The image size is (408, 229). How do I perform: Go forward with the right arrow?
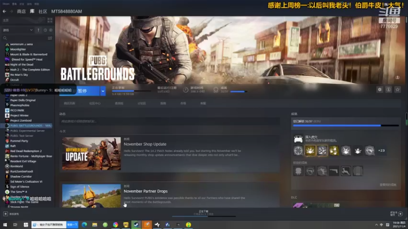tap(11, 11)
